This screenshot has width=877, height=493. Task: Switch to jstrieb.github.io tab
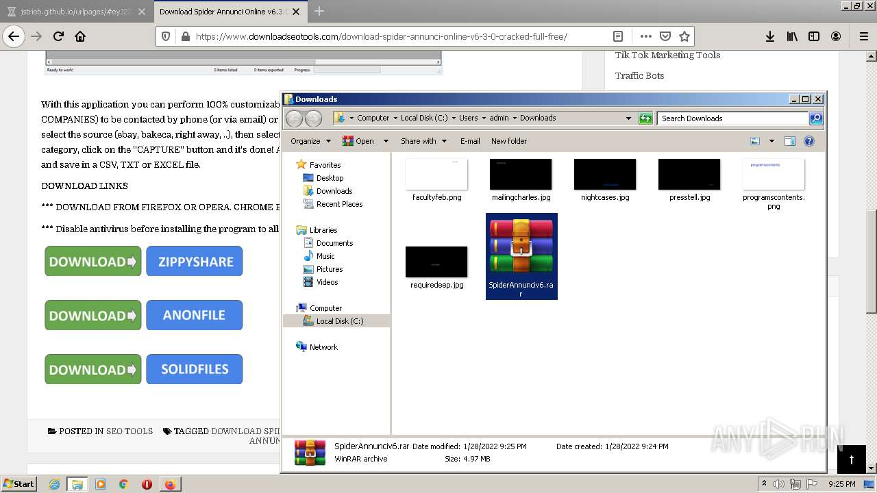pyautogui.click(x=76, y=12)
